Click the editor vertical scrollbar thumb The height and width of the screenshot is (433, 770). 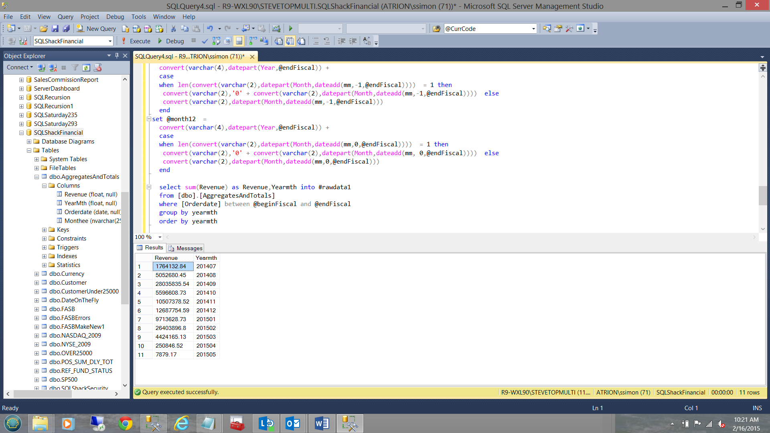pyautogui.click(x=762, y=196)
